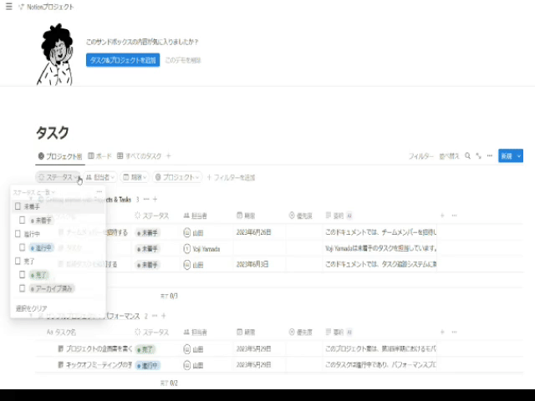
Task: Click タスク&プロジェクトを追加 blue button
Action: tap(123, 60)
